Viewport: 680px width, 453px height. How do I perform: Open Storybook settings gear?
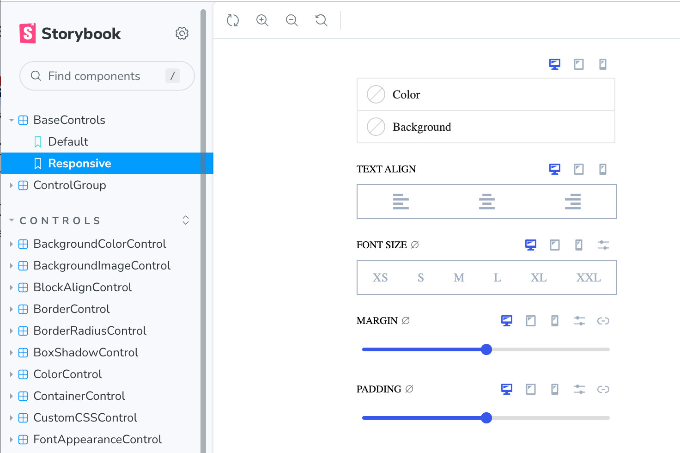click(182, 33)
